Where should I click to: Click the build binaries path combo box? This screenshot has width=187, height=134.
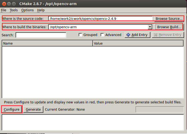[100, 27]
